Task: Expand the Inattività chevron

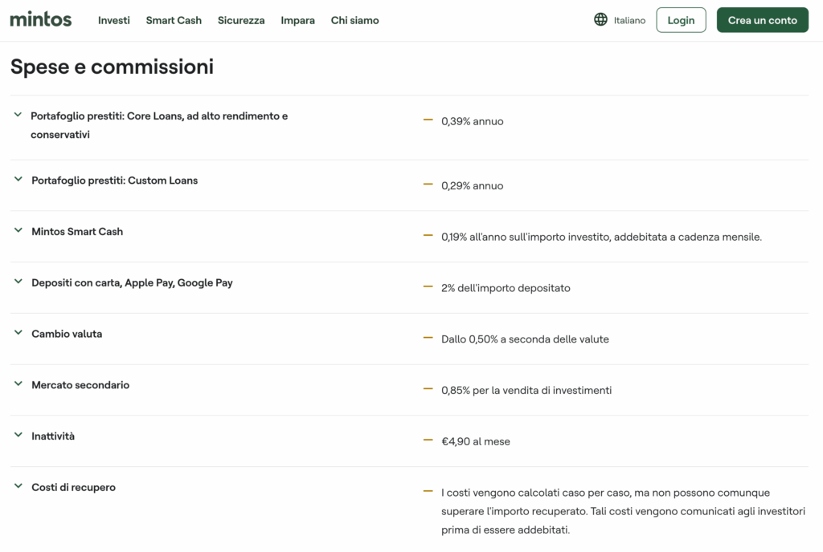Action: click(18, 436)
